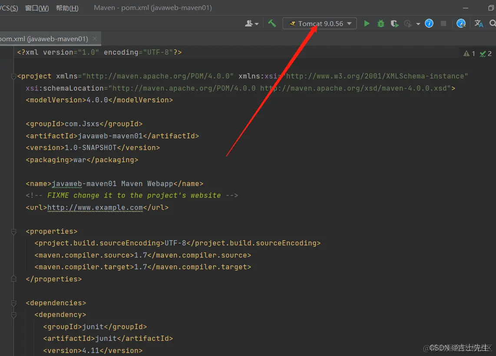Run with coverage shield icon

[x=394, y=24]
